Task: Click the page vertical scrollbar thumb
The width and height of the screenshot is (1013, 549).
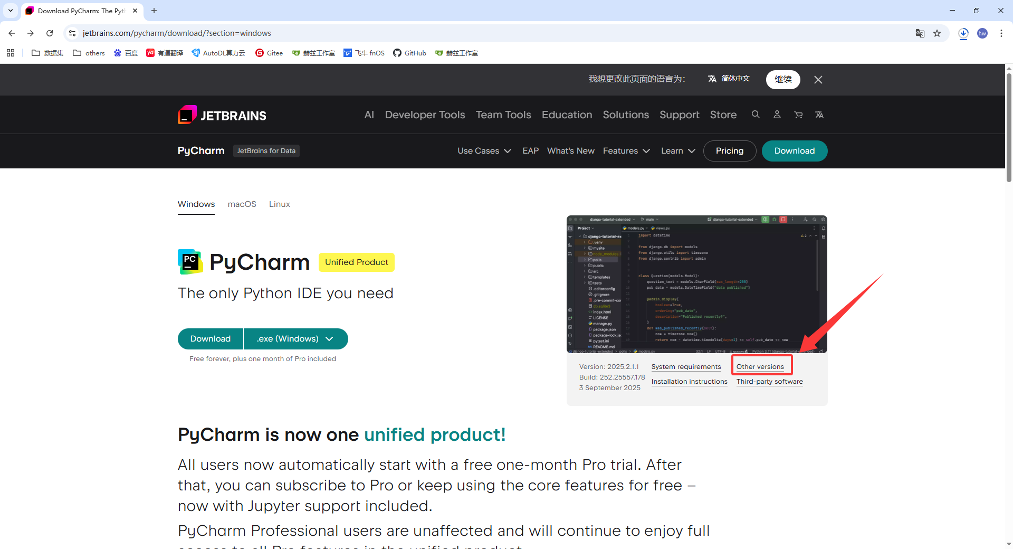Action: [x=1009, y=127]
